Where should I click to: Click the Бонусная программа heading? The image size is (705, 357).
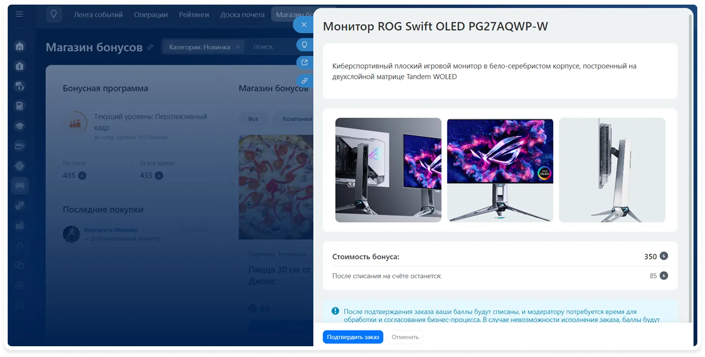pos(105,88)
